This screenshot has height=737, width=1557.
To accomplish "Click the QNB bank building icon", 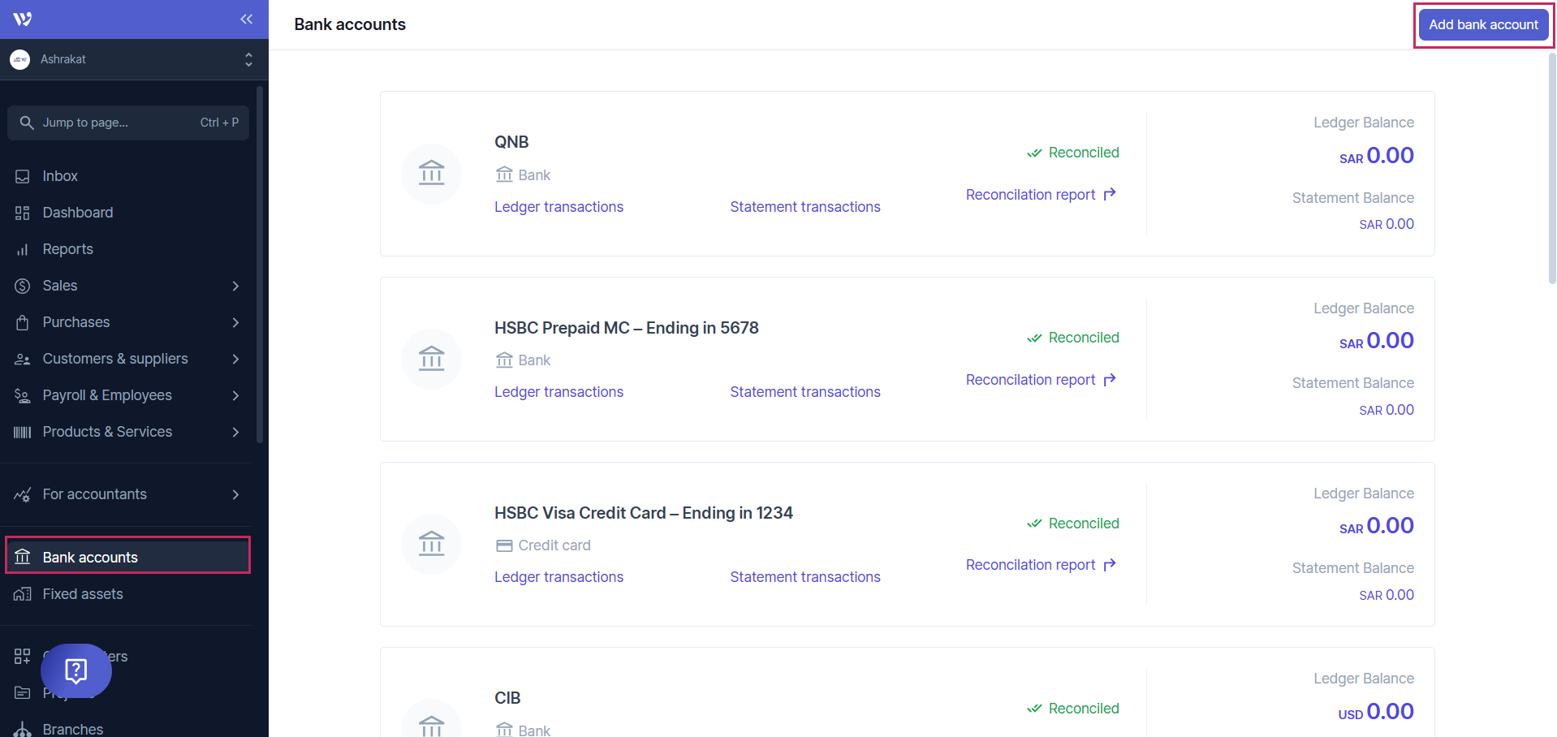I will (x=431, y=174).
